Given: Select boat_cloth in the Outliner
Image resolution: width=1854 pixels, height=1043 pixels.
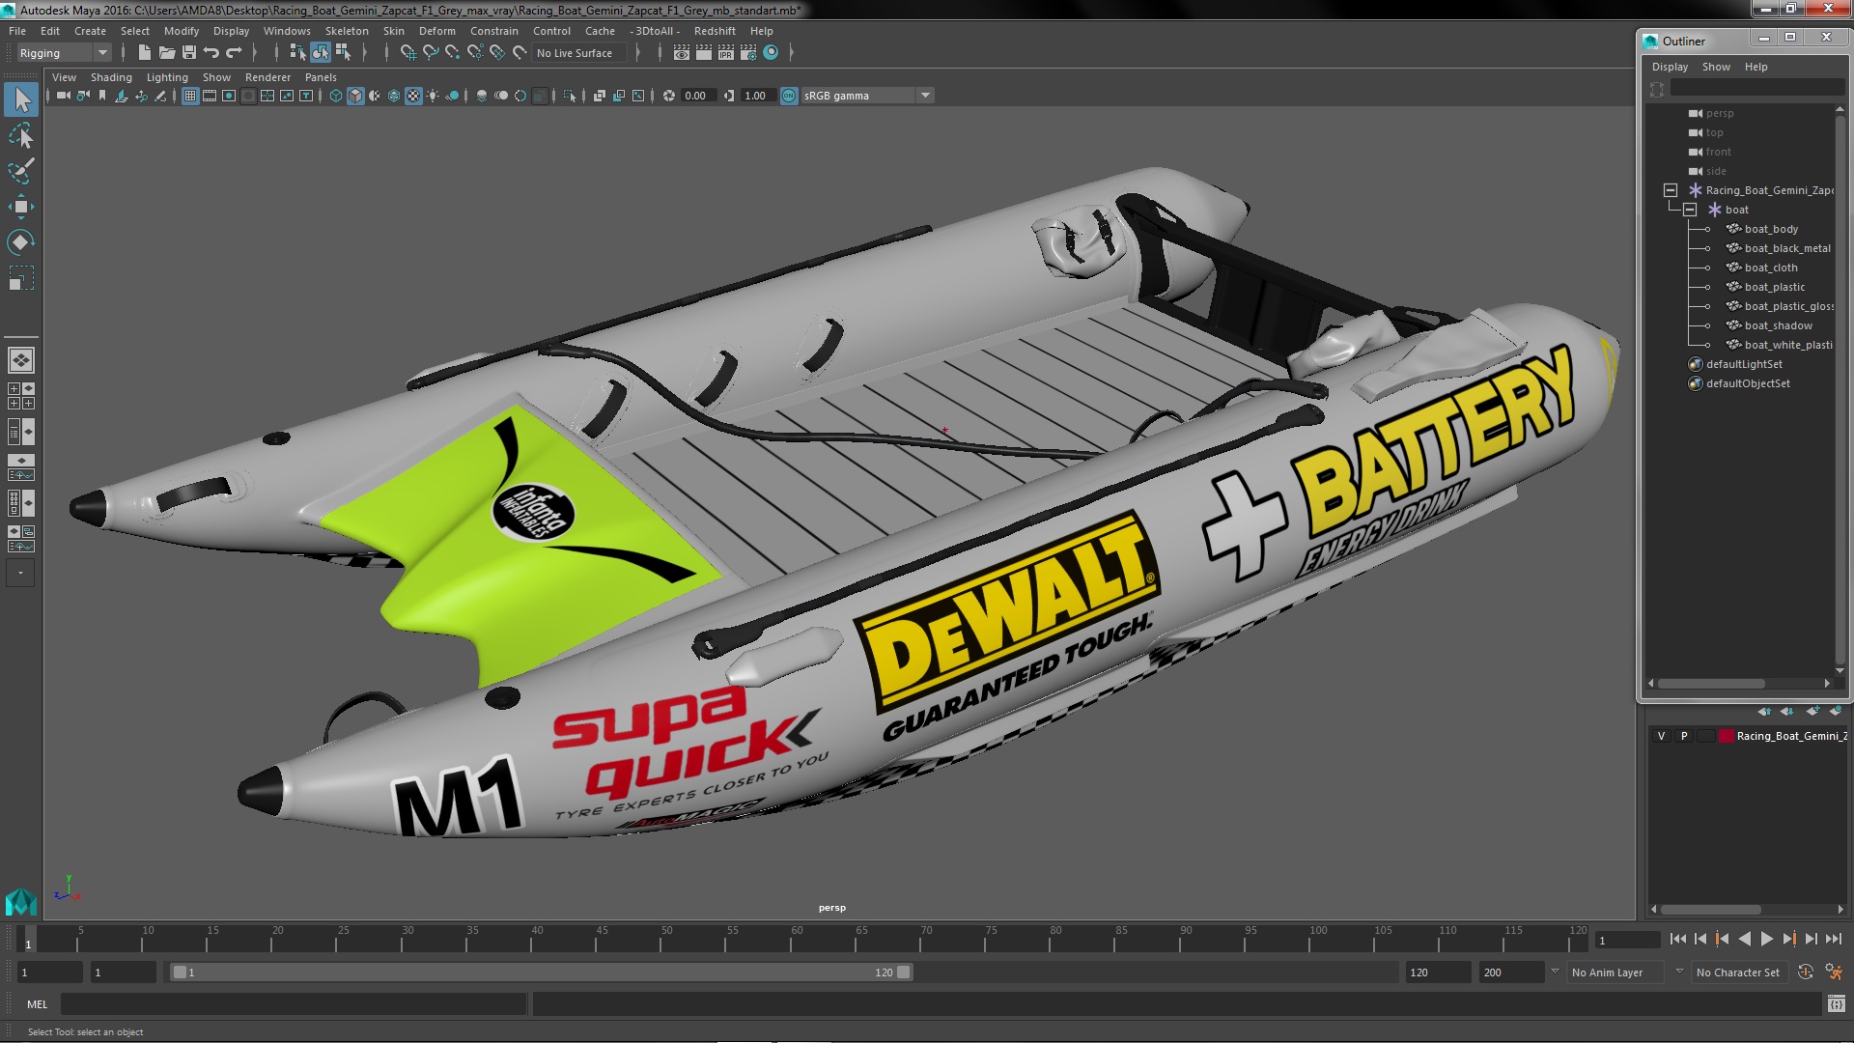Looking at the screenshot, I should click(x=1771, y=268).
